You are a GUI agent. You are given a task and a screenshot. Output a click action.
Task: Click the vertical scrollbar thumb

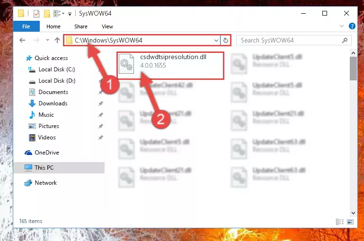pyautogui.click(x=353, y=69)
